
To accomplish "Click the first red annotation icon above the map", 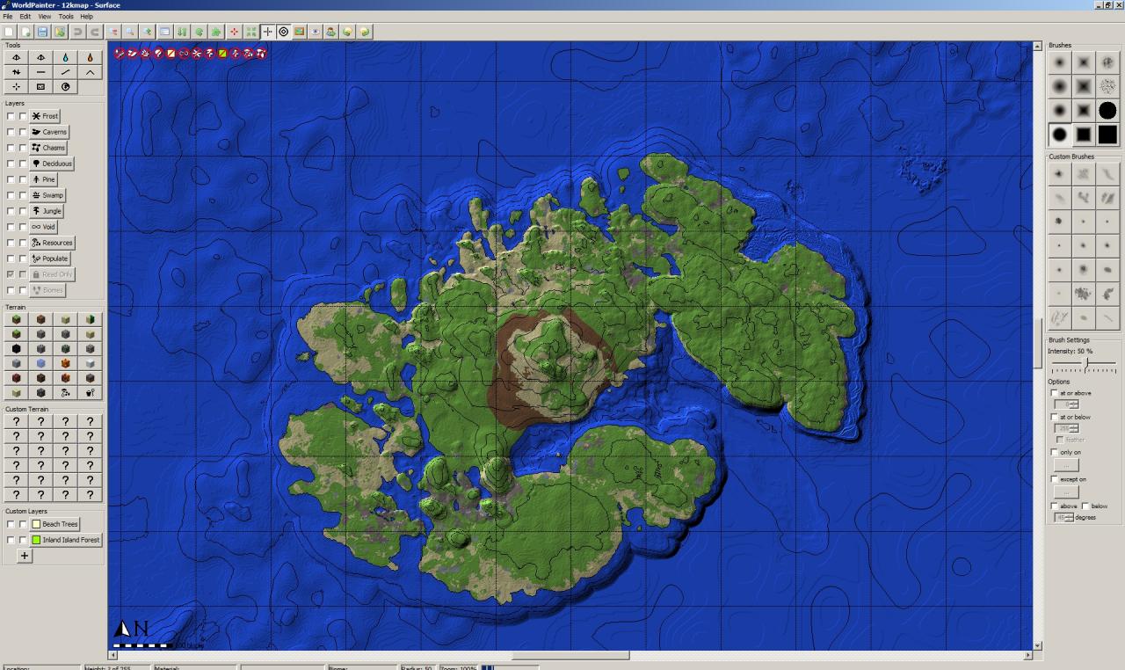I will (x=119, y=53).
